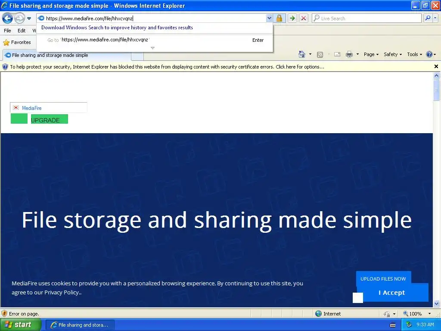Click the page scrollbar up arrow
The image size is (441, 331).
[437, 75]
